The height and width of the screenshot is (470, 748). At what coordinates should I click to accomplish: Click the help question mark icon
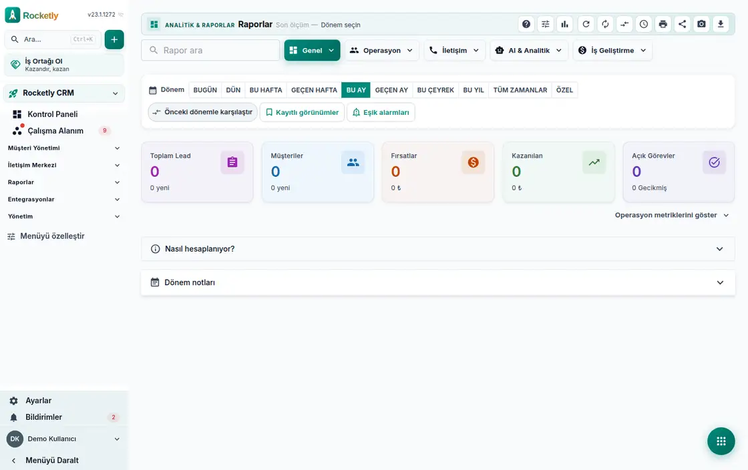click(526, 24)
